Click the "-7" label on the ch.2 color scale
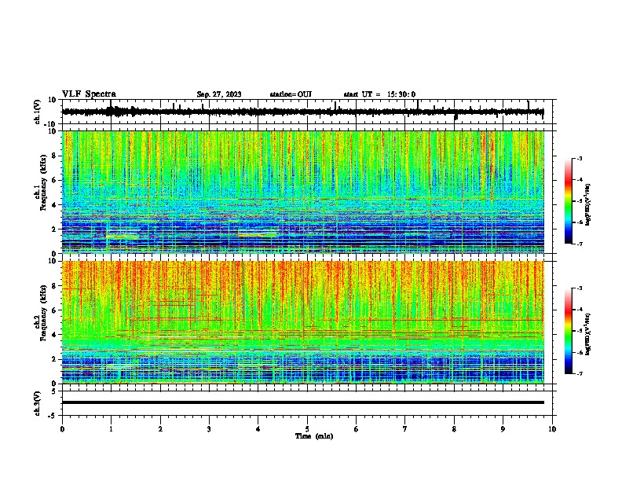622x481 pixels. 579,374
